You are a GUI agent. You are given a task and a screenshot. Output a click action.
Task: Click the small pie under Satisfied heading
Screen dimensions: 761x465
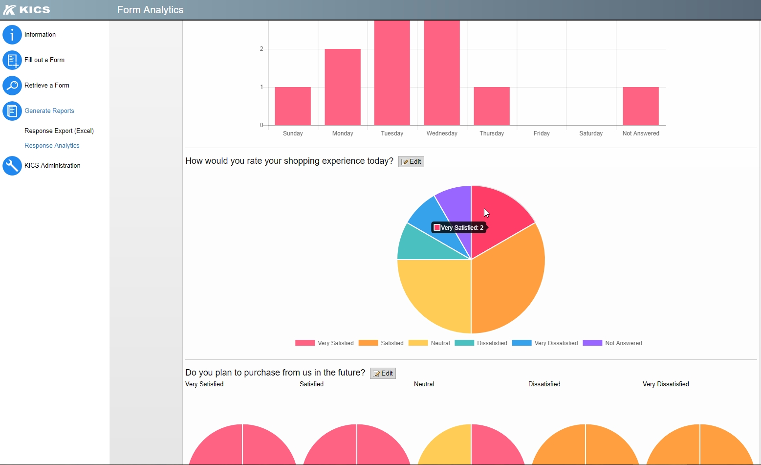pyautogui.click(x=357, y=445)
